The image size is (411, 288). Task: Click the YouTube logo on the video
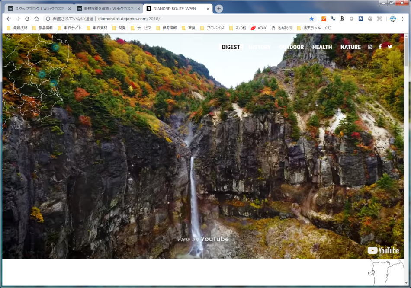(x=384, y=250)
